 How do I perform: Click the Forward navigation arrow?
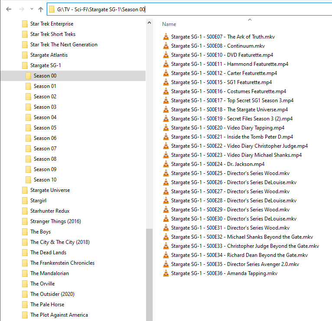click(21, 9)
